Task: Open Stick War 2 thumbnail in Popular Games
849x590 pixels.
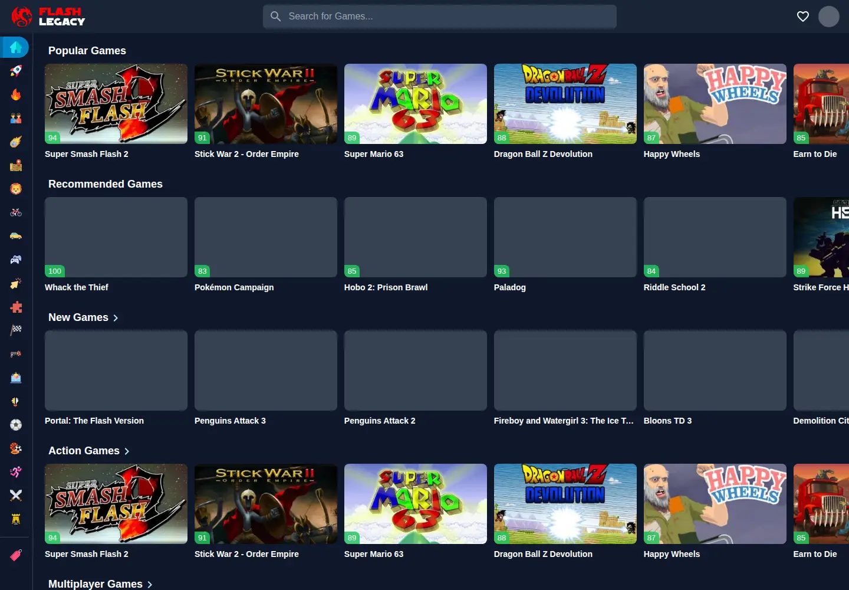Action: coord(266,104)
